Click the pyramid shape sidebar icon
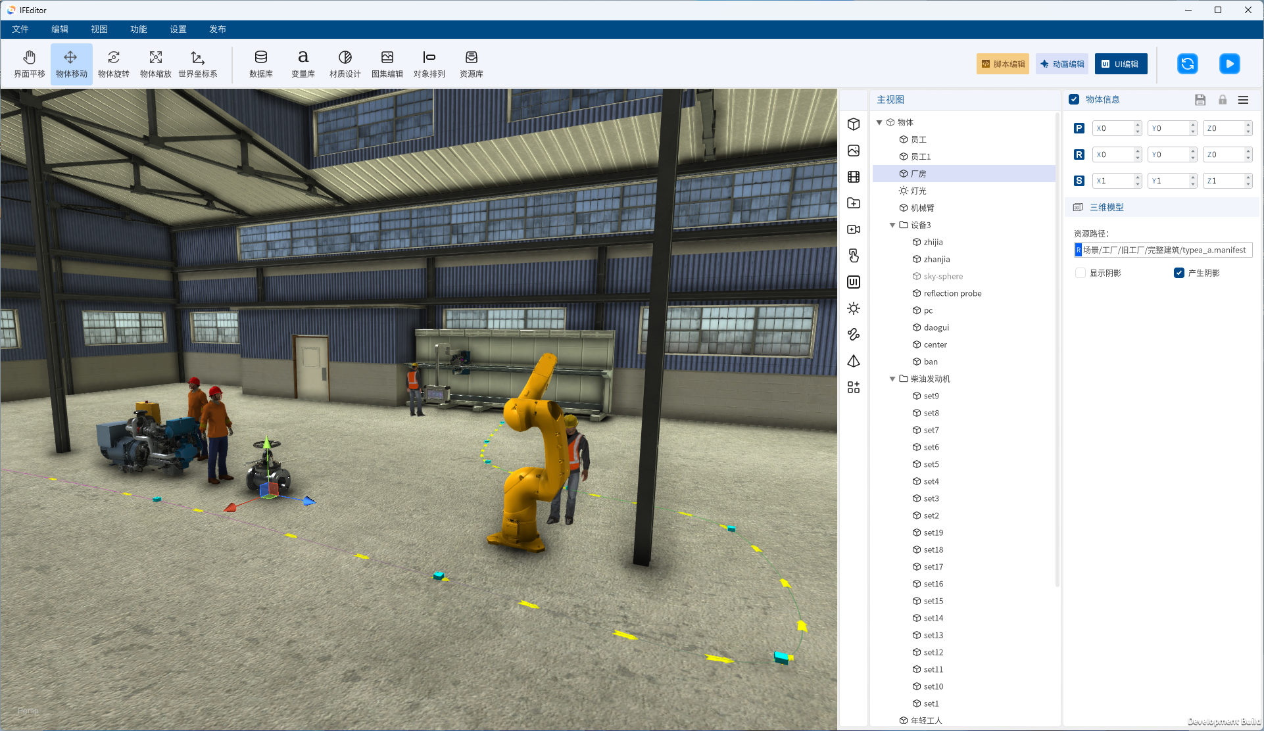This screenshot has height=731, width=1264. pyautogui.click(x=854, y=361)
